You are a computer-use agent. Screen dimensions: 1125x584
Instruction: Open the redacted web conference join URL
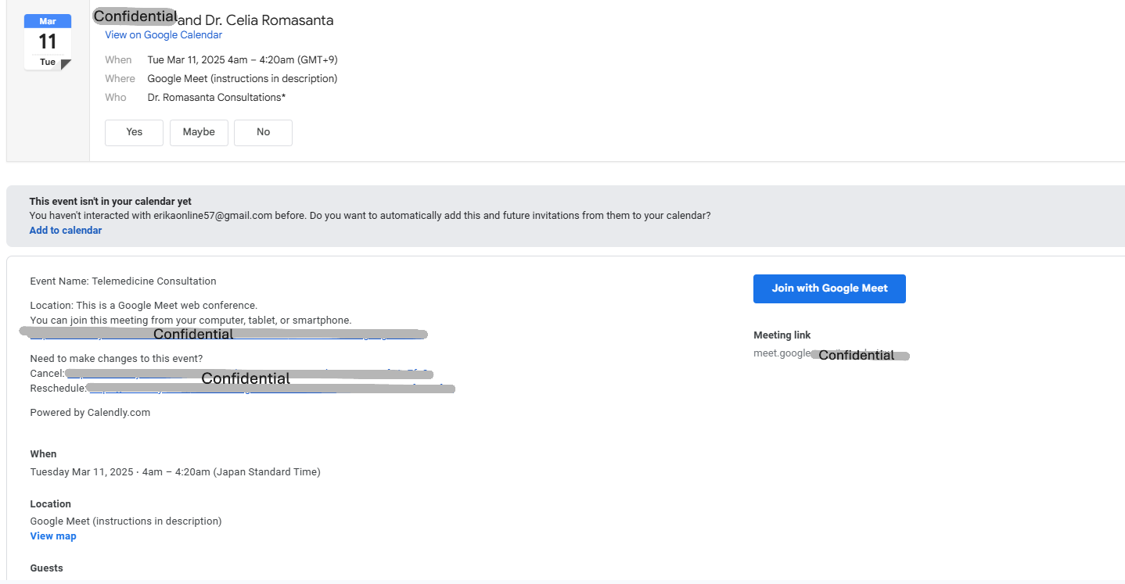click(227, 335)
